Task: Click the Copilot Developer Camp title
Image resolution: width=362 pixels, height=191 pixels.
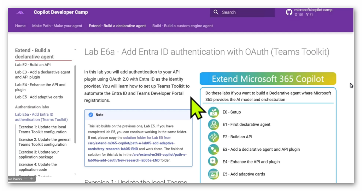Action: [61, 12]
